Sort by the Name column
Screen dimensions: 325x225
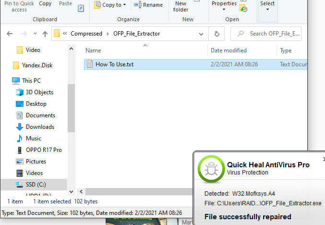click(93, 50)
